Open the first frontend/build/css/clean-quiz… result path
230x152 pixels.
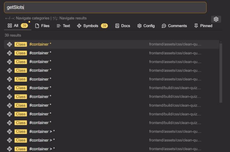[x=175, y=88]
